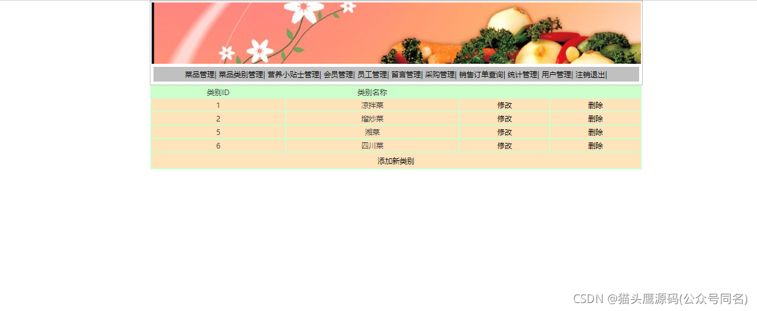Click 添加新类别 to add category
Viewport: 757px width, 311px height.
396,161
